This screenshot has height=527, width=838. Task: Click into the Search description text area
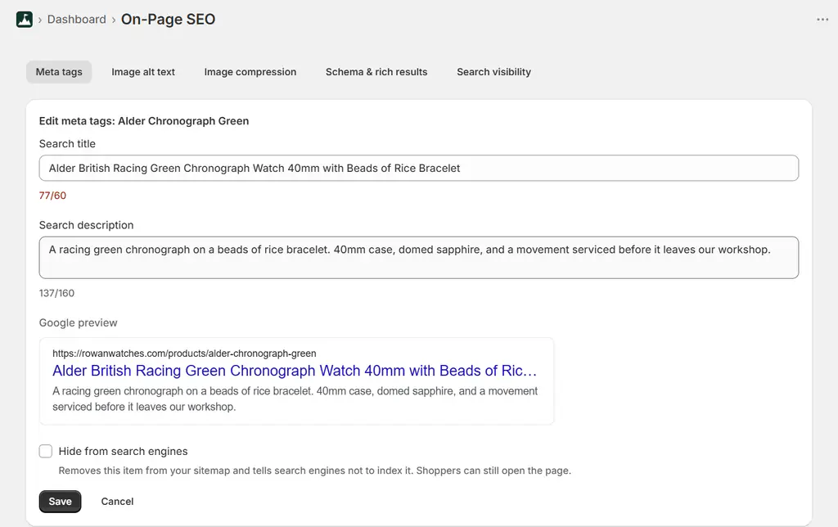click(x=419, y=258)
